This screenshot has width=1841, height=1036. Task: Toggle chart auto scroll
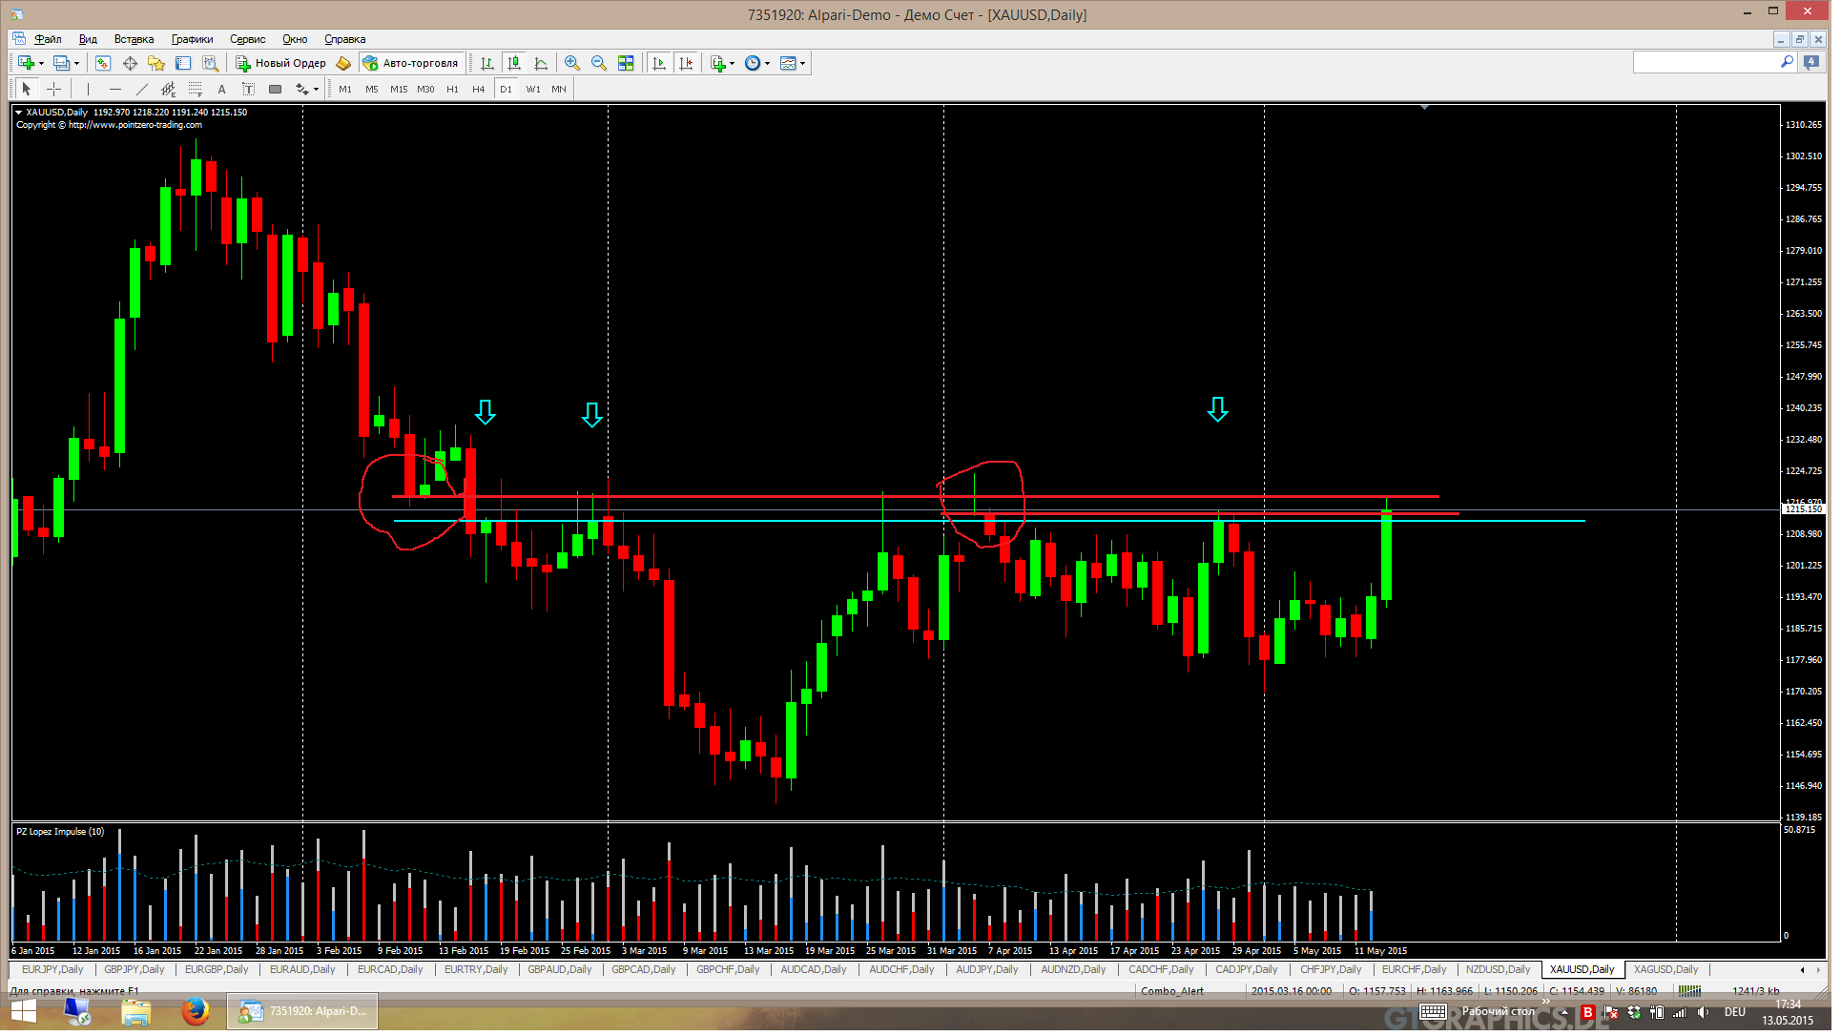pos(659,63)
